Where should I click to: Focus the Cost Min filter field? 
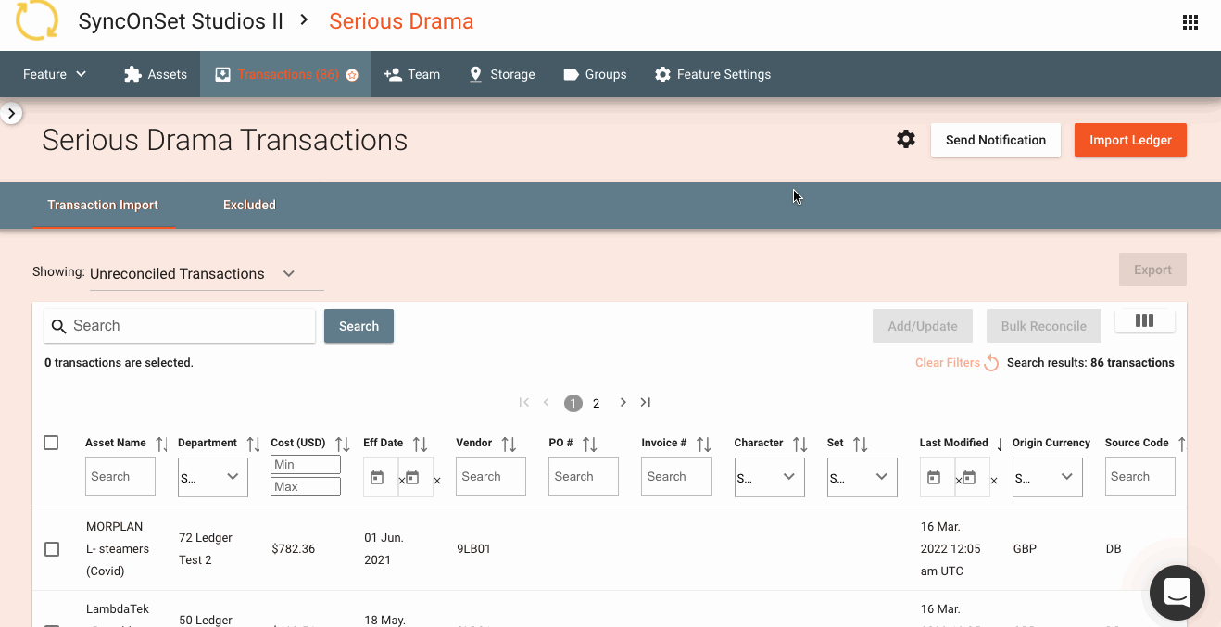click(306, 464)
